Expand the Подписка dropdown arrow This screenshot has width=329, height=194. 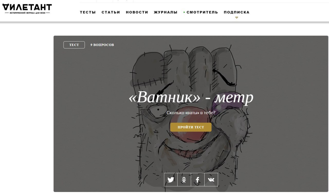(x=237, y=18)
